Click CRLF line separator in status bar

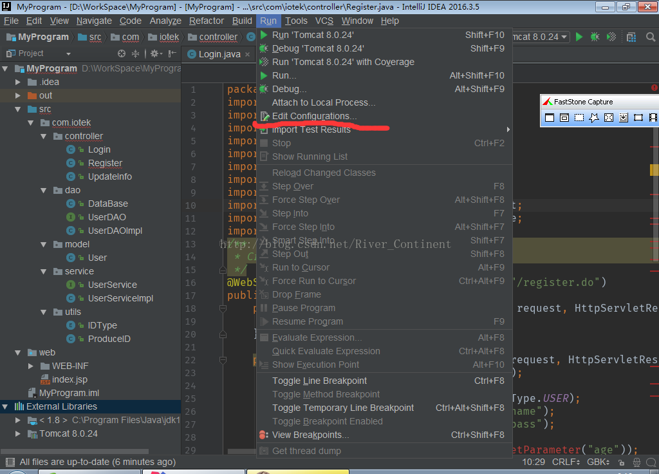click(566, 462)
